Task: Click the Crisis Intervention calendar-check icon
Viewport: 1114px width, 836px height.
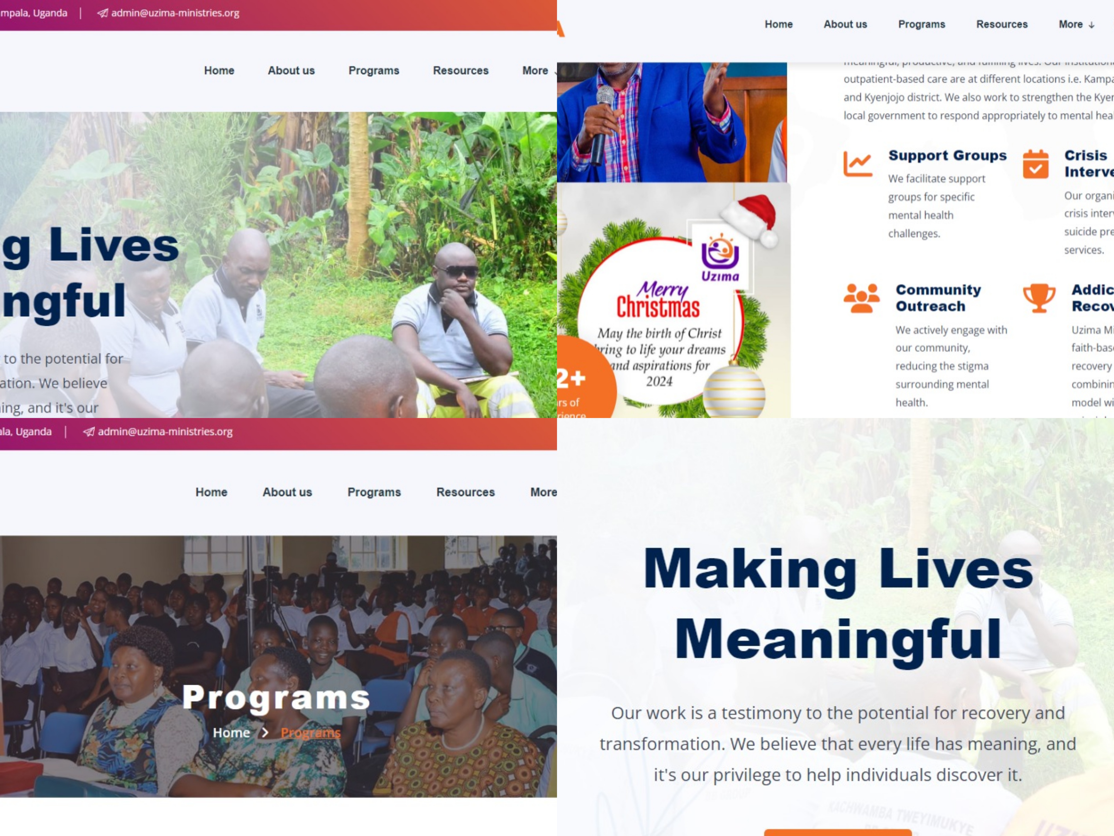Action: click(x=1035, y=164)
